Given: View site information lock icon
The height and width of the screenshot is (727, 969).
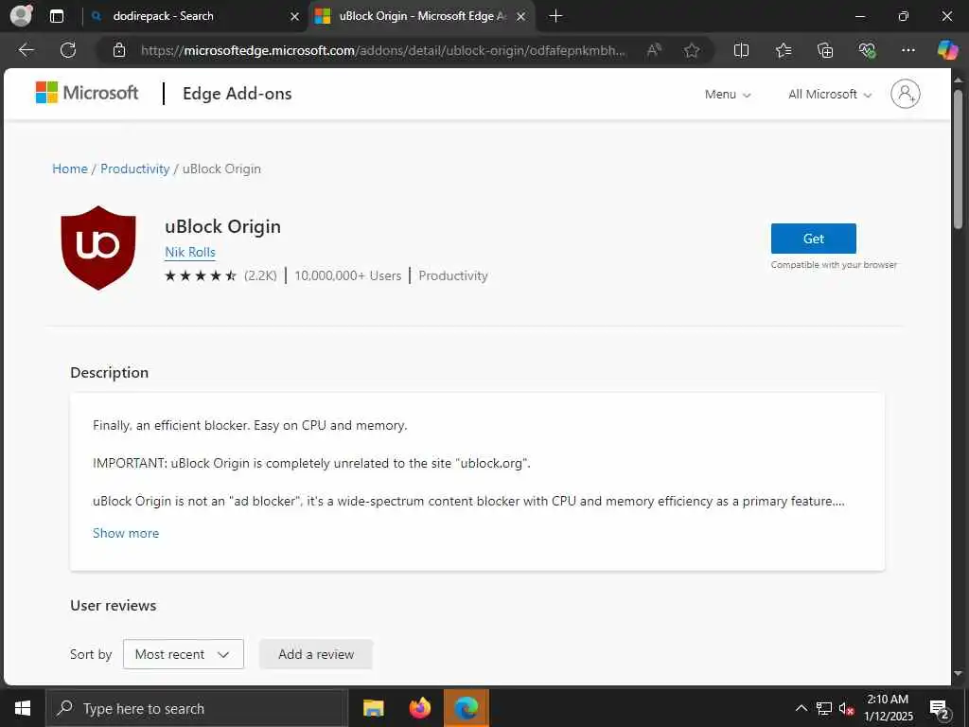Looking at the screenshot, I should [x=119, y=50].
